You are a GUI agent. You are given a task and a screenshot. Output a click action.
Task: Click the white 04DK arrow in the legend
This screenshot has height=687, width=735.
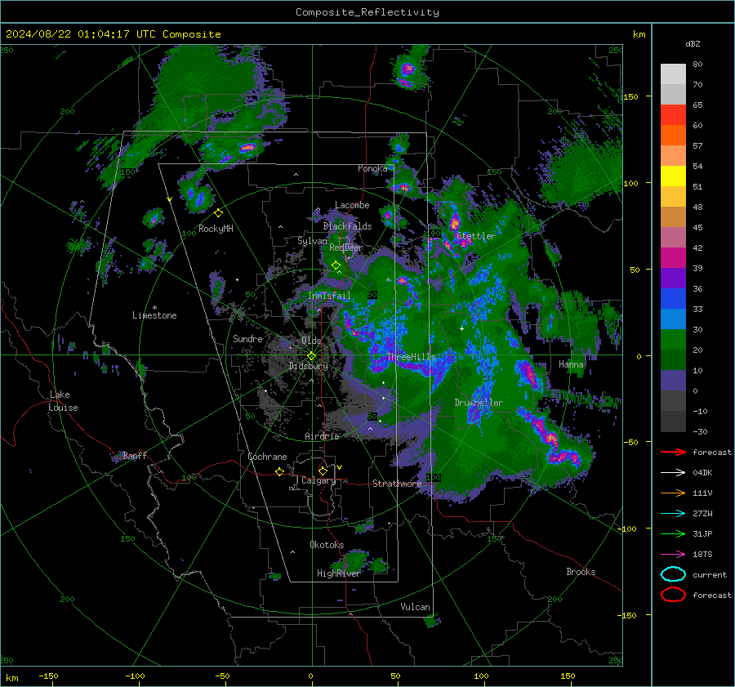pos(673,473)
